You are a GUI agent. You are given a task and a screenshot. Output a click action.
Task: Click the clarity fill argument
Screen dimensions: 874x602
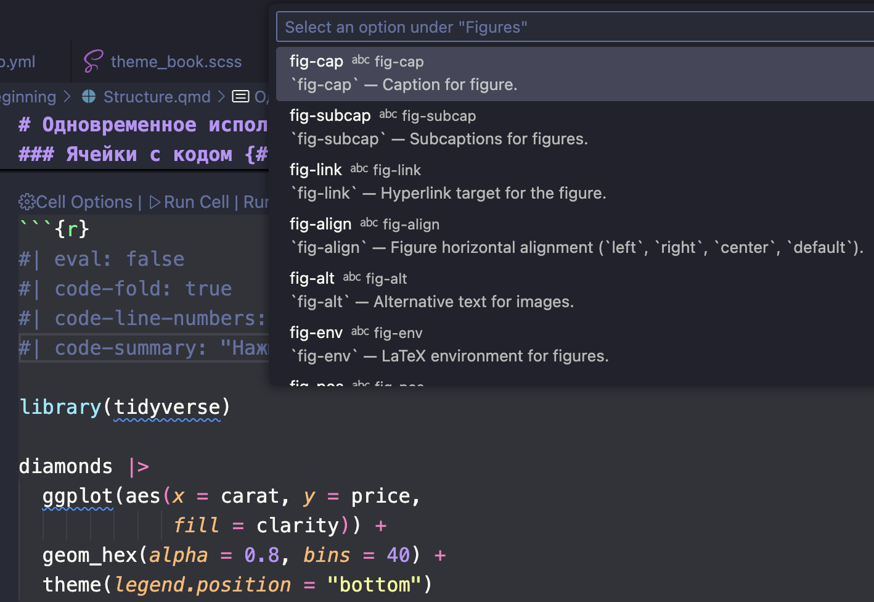298,526
